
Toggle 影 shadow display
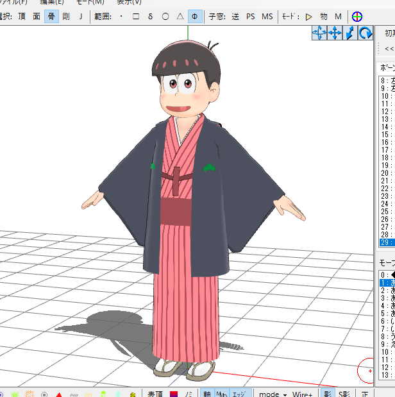[x=328, y=394]
